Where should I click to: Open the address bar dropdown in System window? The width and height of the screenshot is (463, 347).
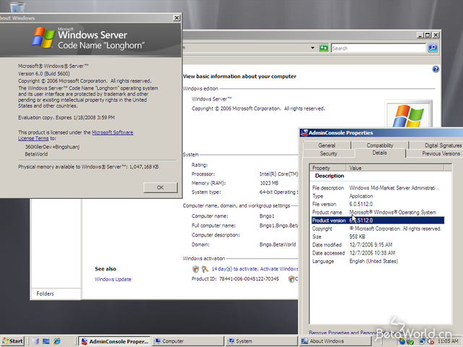click(x=313, y=48)
